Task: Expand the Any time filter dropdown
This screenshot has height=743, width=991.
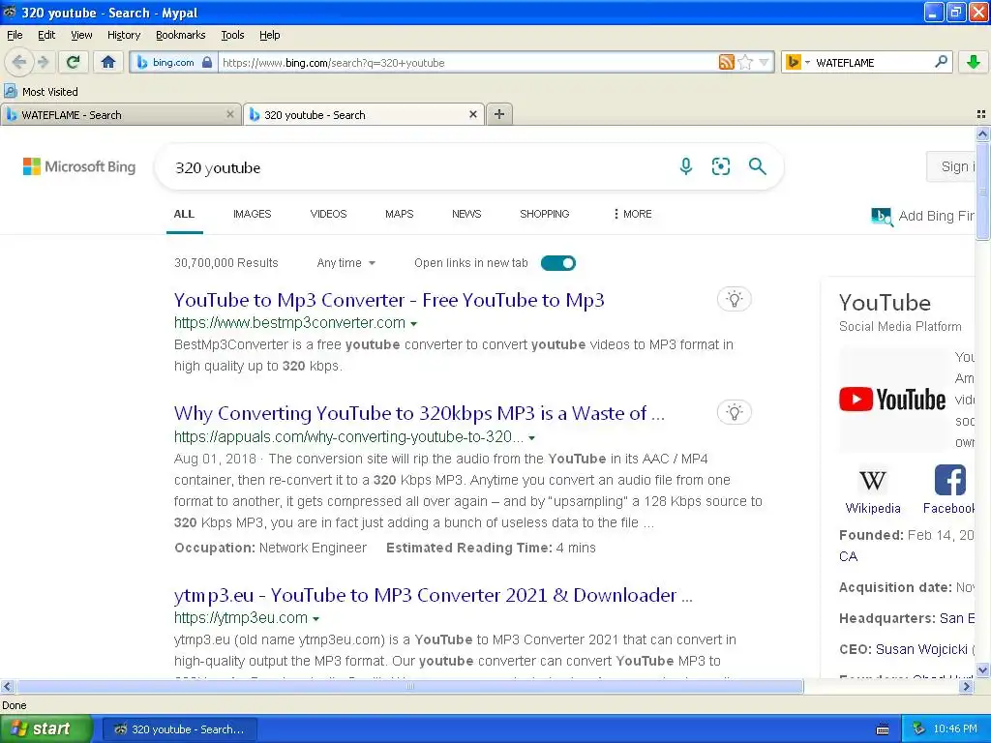Action: click(345, 263)
